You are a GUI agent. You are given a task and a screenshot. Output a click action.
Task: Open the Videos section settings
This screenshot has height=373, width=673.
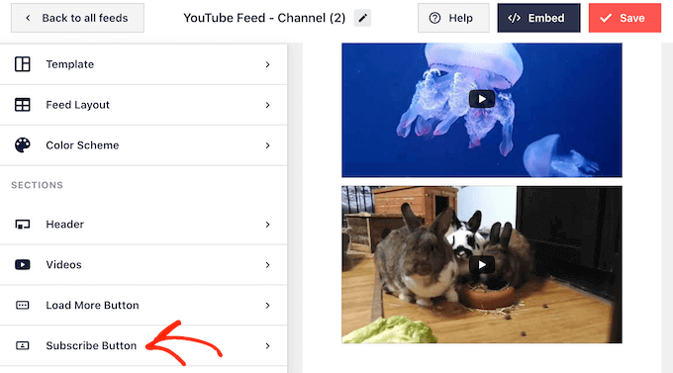coord(144,265)
